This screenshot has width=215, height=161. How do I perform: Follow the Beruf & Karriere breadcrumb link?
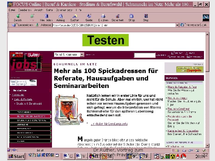pos(23,99)
